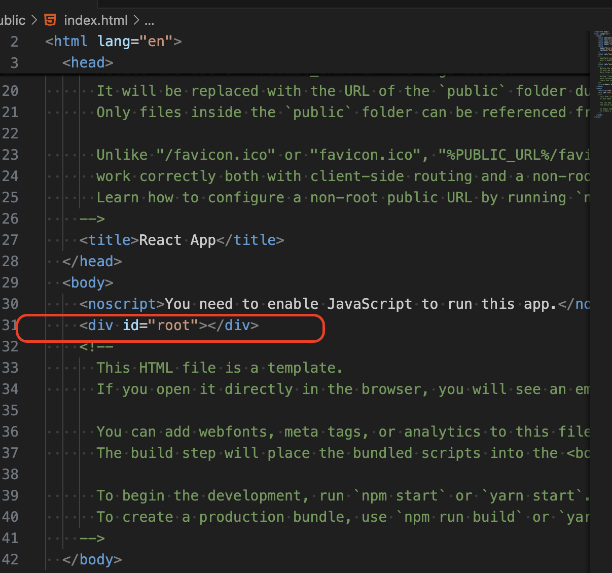The height and width of the screenshot is (573, 612).
Task: Click the sticky html lang="en" line
Action: tap(113, 41)
